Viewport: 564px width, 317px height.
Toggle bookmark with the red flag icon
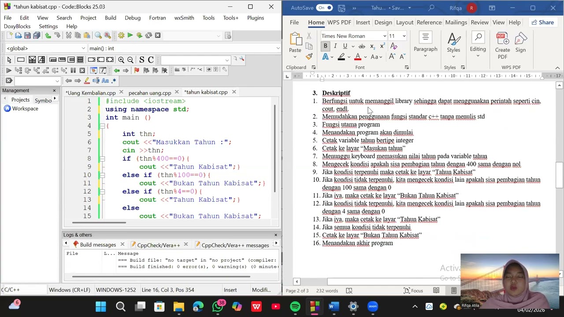click(x=137, y=70)
